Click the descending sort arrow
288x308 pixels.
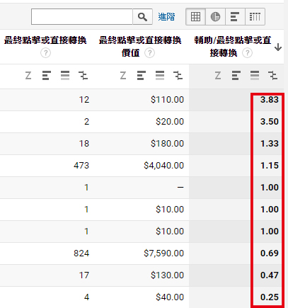coord(278,47)
